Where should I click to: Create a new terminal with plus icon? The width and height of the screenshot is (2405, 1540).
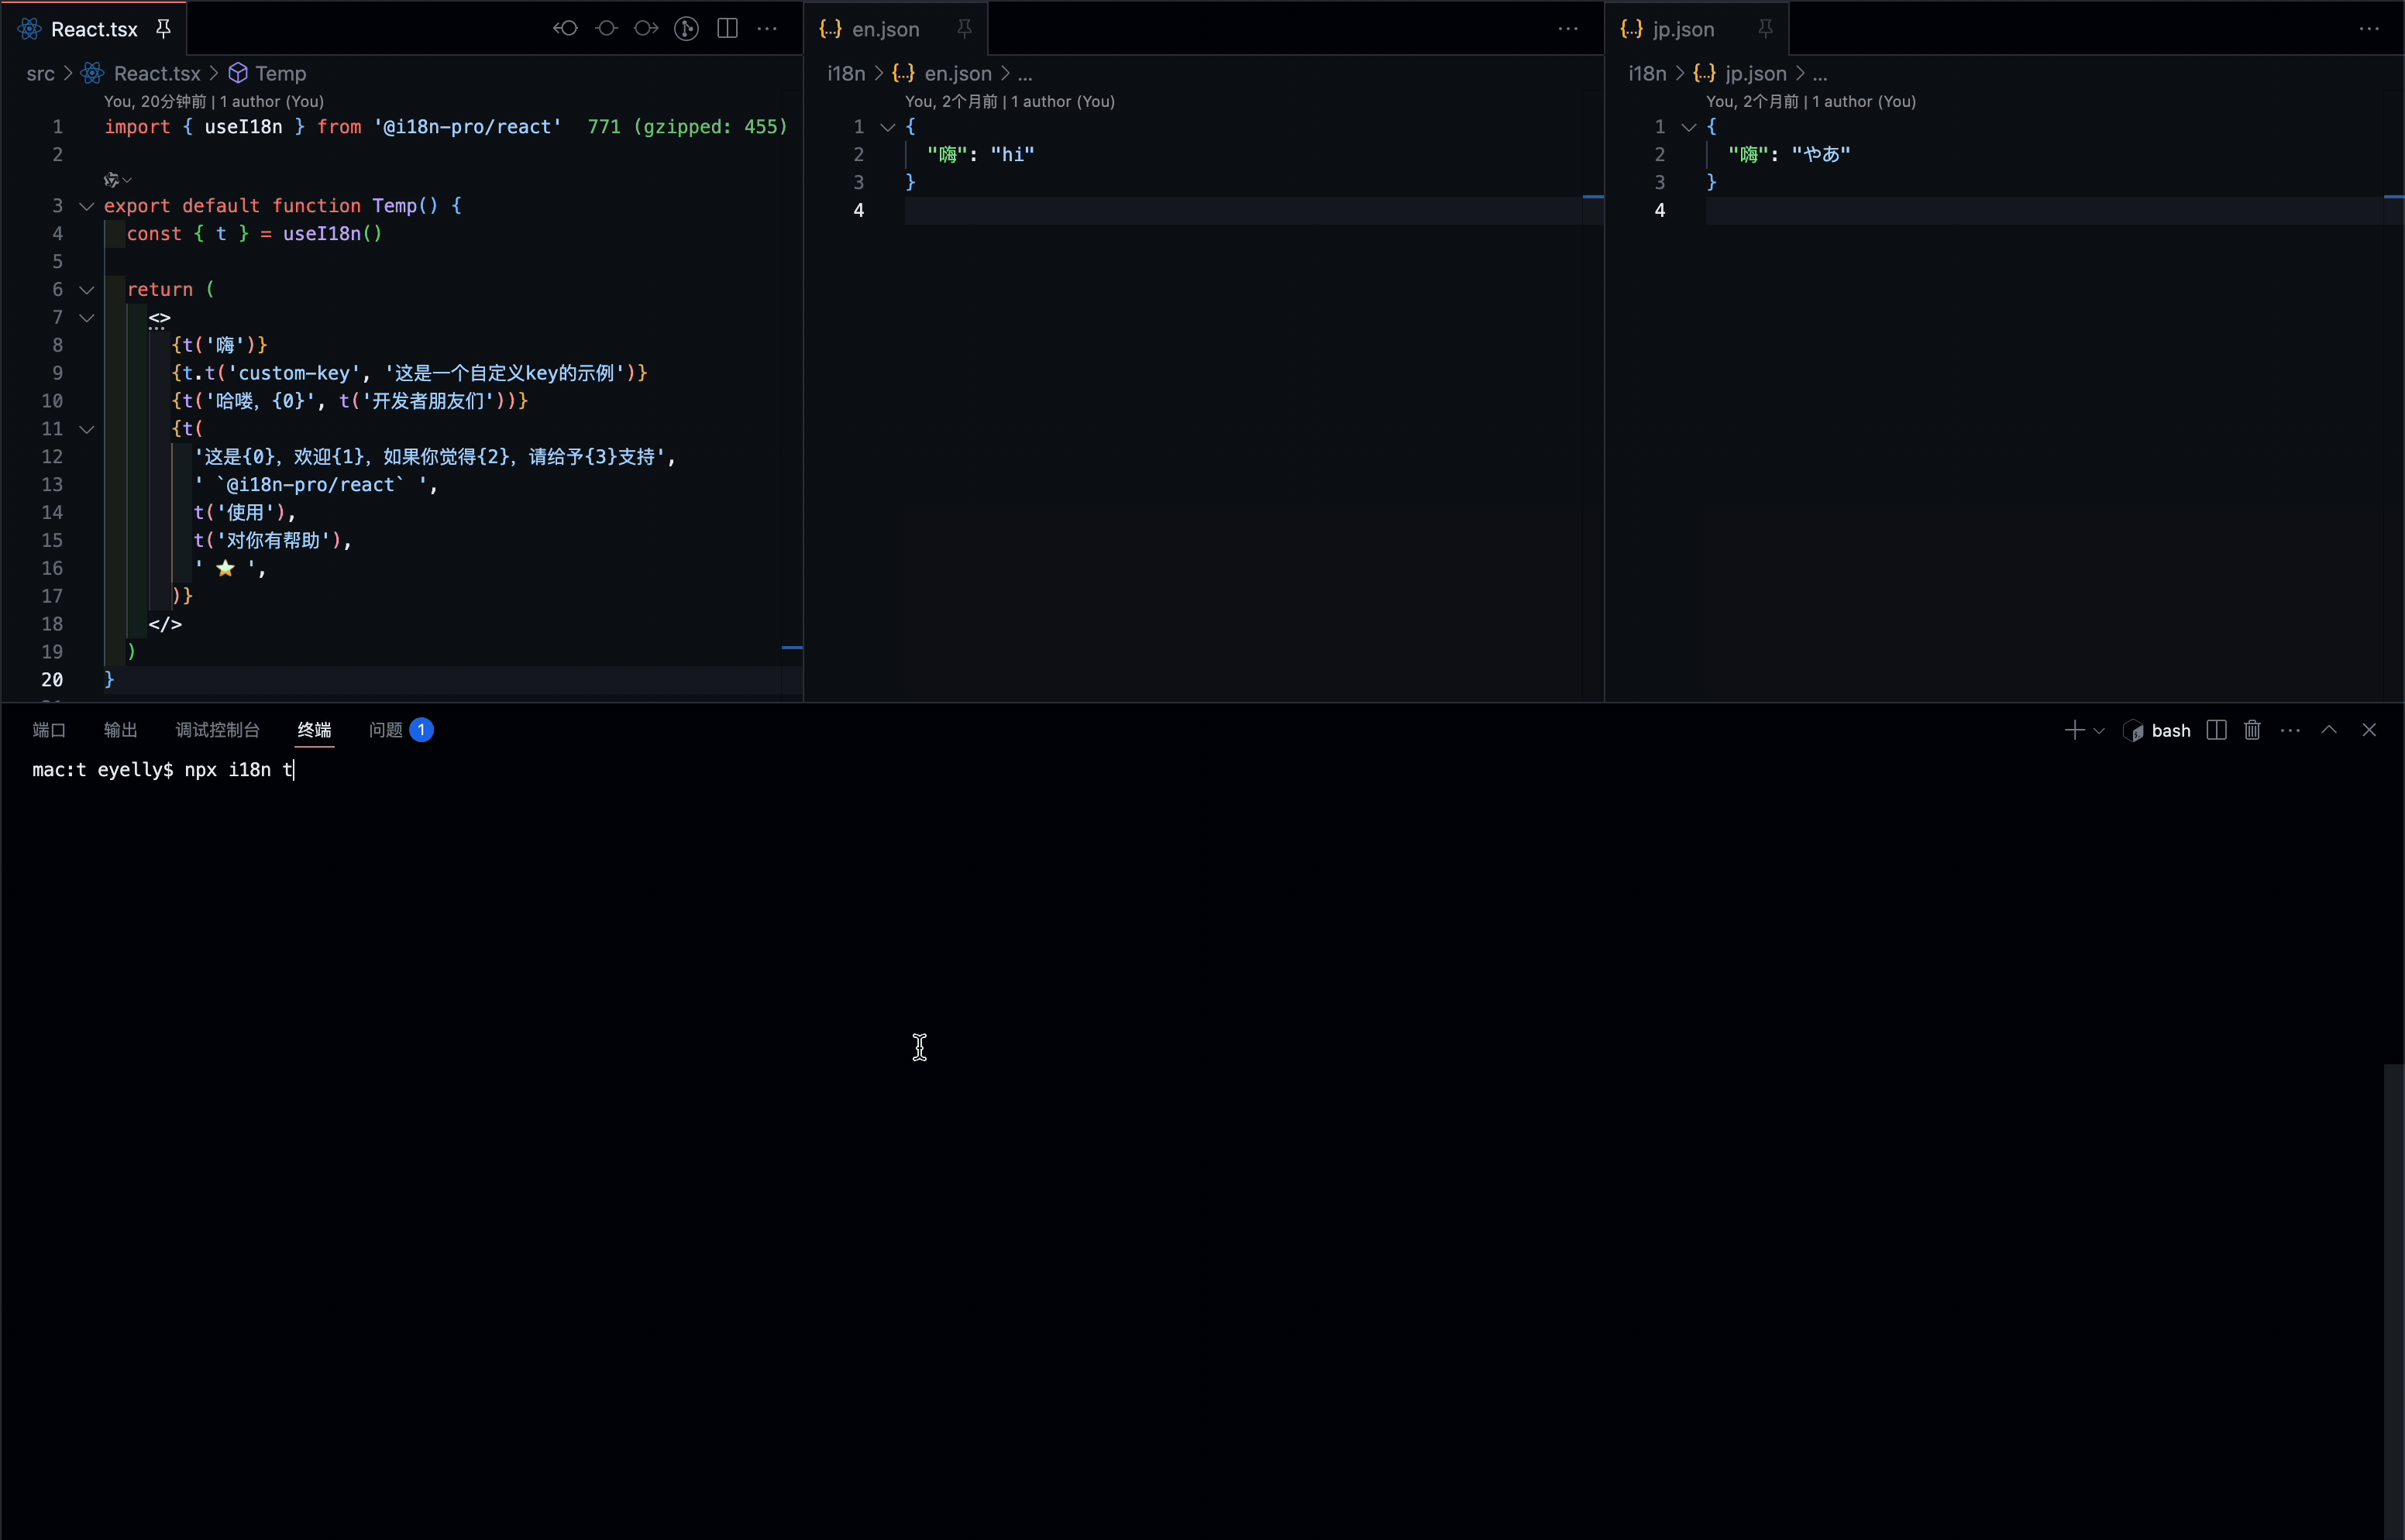point(2075,730)
